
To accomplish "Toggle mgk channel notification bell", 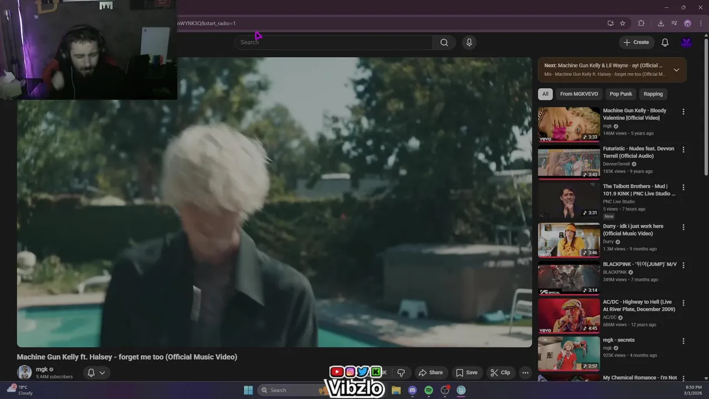I will (x=91, y=372).
